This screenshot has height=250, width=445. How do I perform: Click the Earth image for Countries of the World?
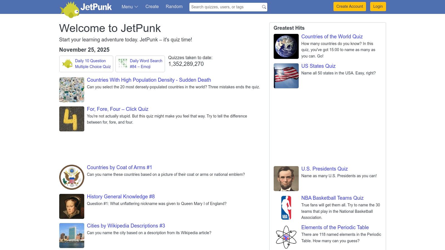coord(286,46)
